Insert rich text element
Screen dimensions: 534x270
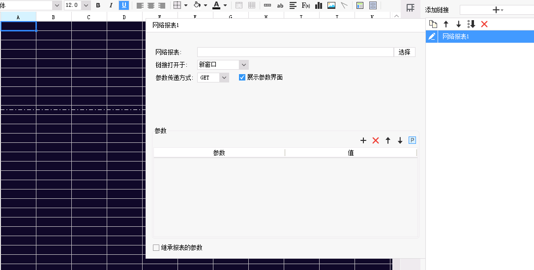click(293, 5)
